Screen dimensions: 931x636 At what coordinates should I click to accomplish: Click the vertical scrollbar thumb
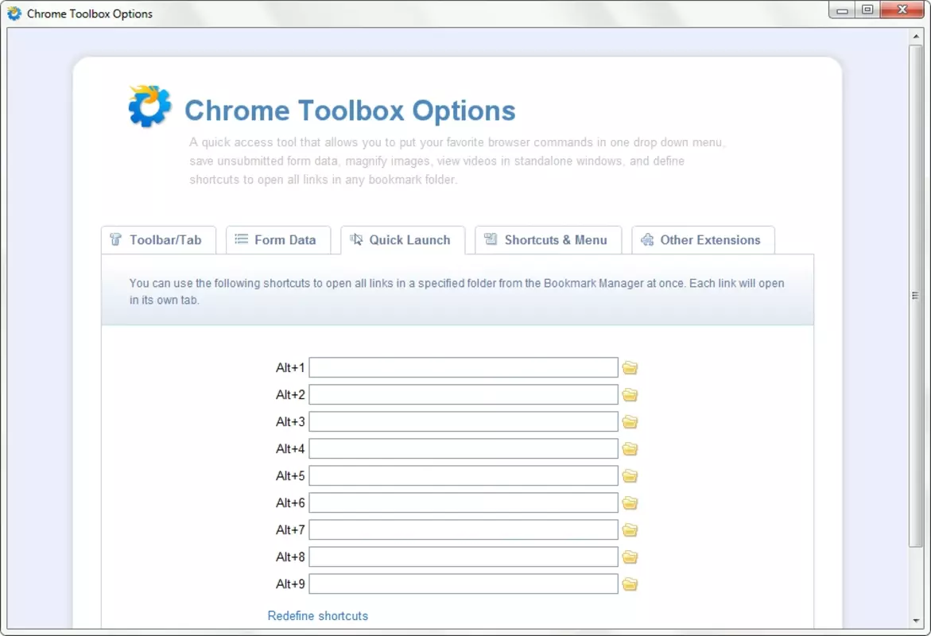click(x=916, y=296)
